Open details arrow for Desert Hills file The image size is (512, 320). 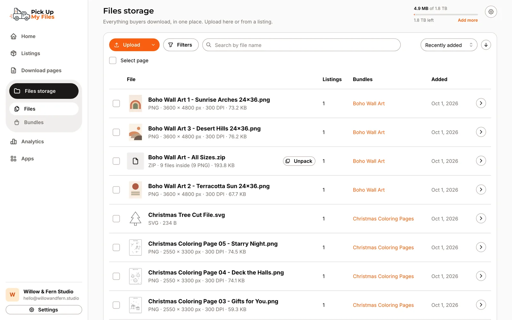481,132
